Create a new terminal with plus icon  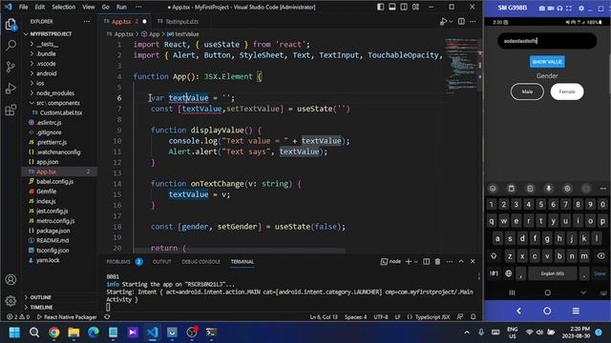coord(409,262)
